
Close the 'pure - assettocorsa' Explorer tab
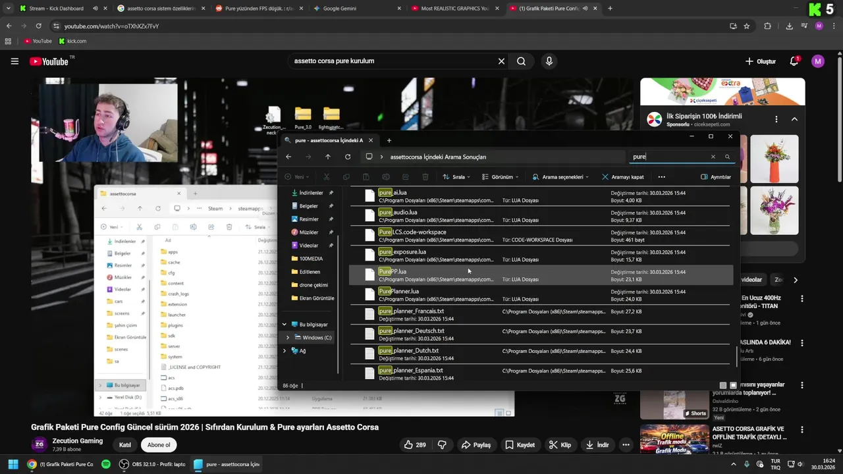370,140
